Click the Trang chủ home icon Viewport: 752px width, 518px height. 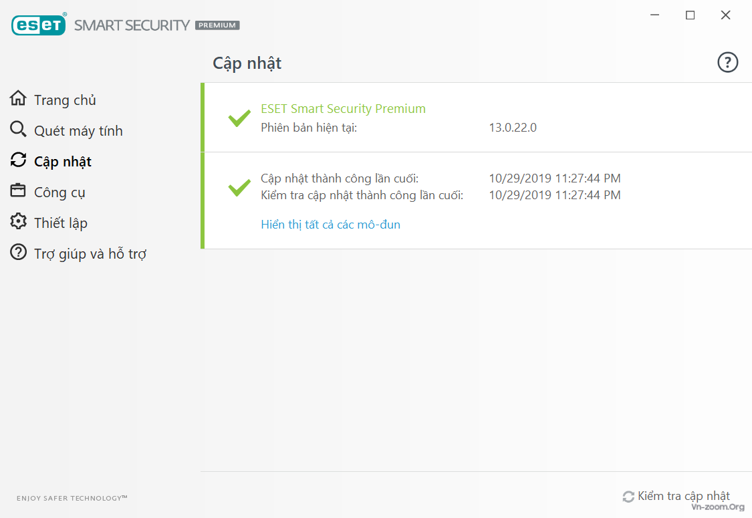pyautogui.click(x=18, y=99)
